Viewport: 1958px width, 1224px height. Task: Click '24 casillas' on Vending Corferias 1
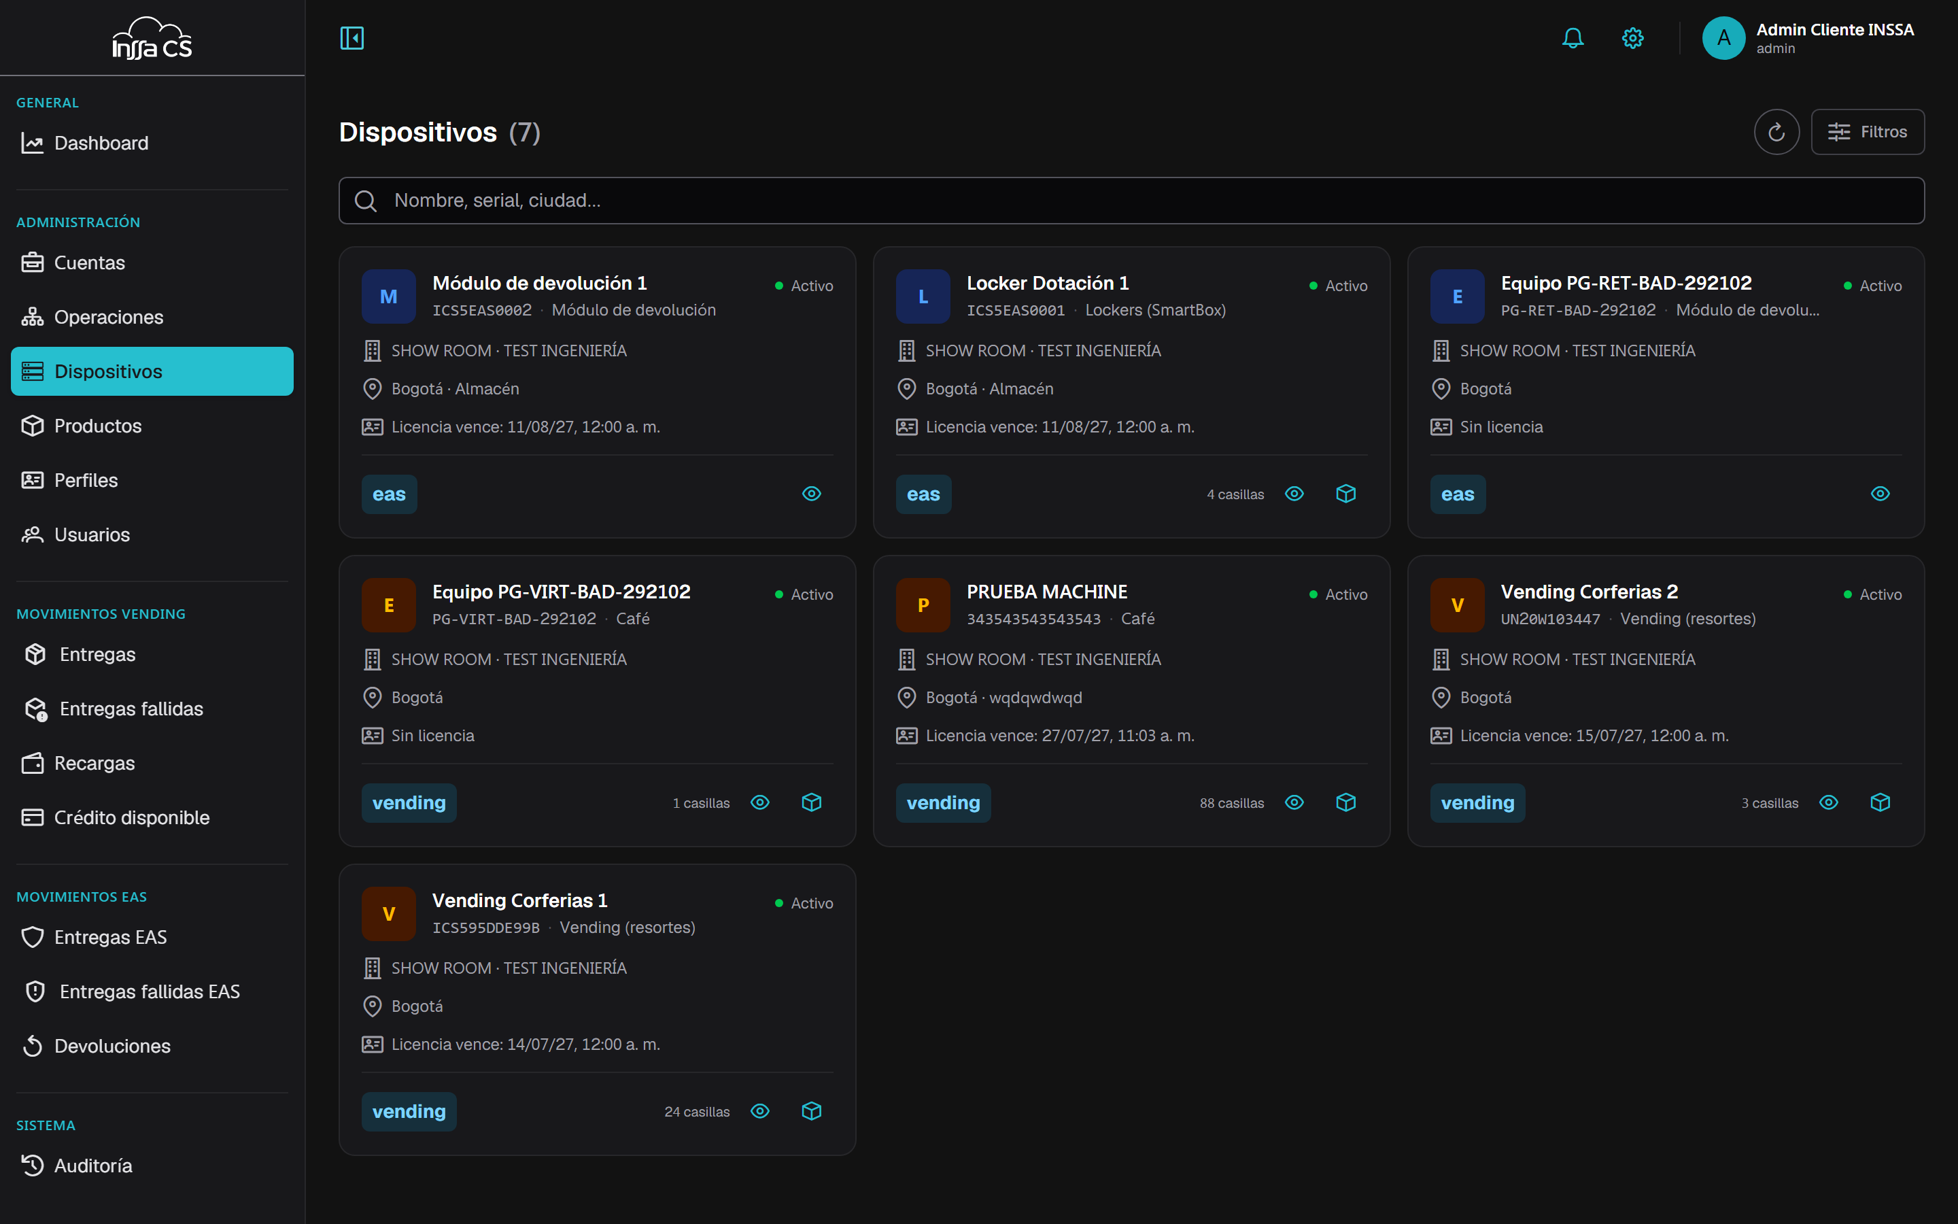click(697, 1112)
